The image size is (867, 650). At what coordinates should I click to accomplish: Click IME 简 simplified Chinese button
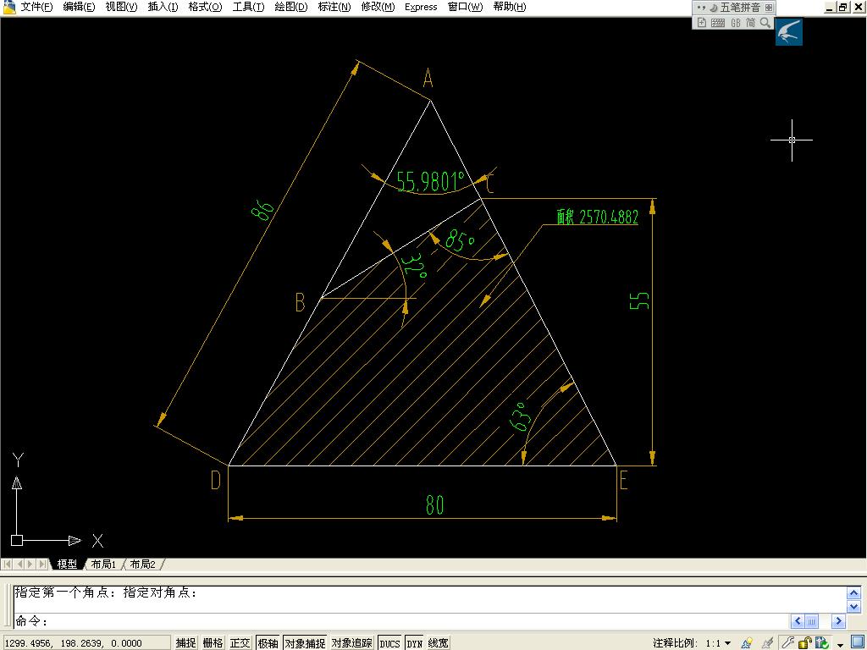750,23
